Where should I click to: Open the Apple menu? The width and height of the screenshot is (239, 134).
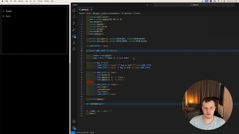(2, 1)
